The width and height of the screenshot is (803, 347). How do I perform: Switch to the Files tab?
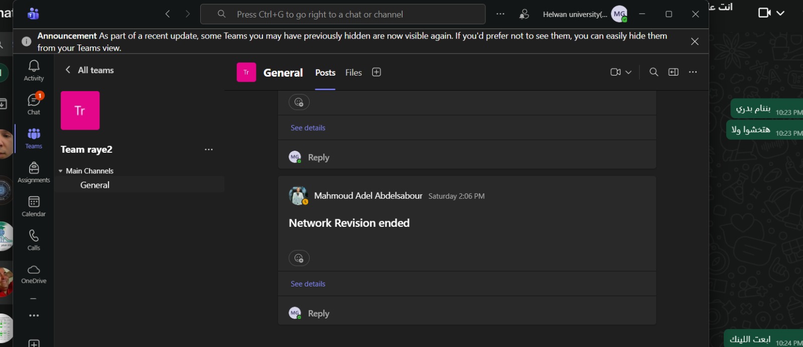coord(353,73)
